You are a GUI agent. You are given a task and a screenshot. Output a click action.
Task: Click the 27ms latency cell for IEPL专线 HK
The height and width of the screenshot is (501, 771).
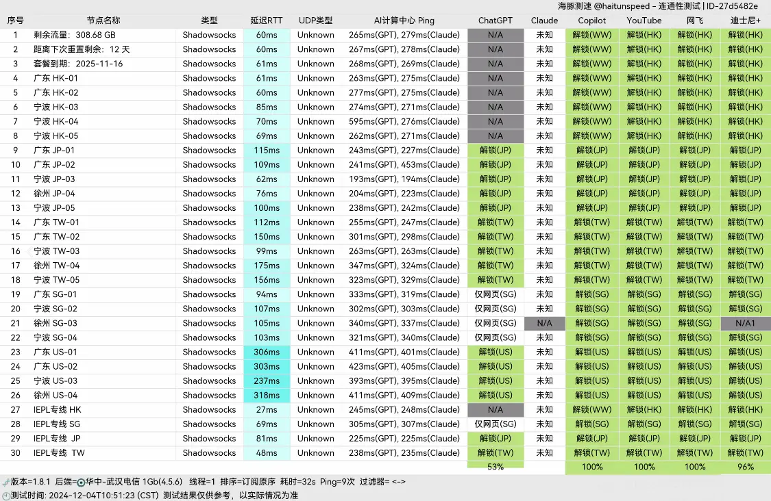(x=267, y=409)
